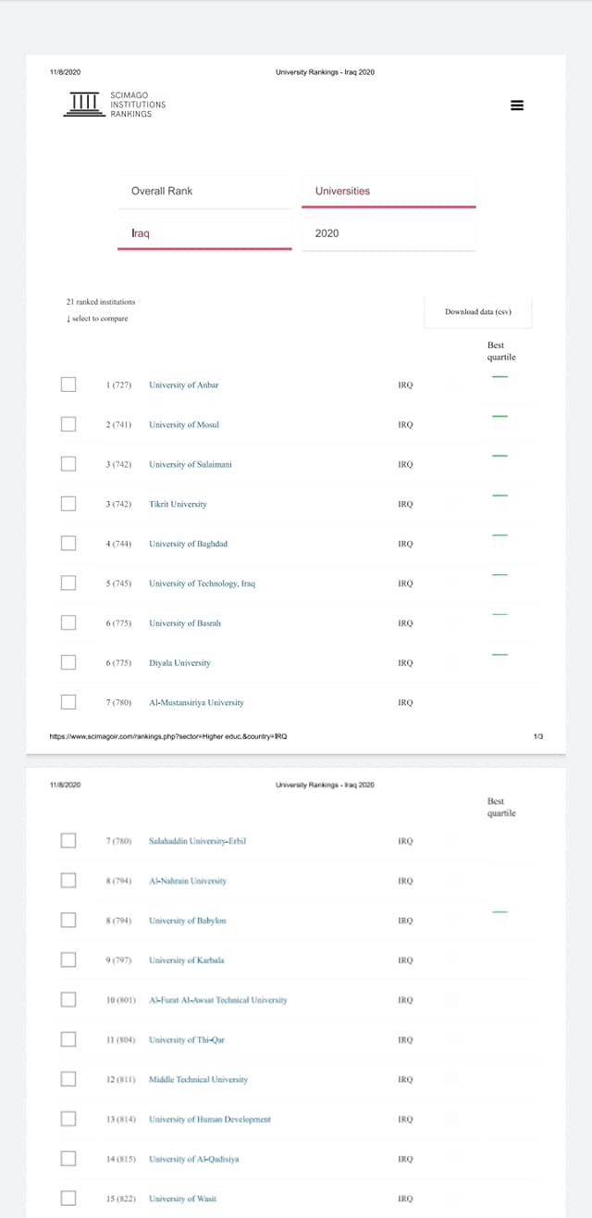Open the Universities sector dropdown
This screenshot has height=1218, width=592.
388,191
